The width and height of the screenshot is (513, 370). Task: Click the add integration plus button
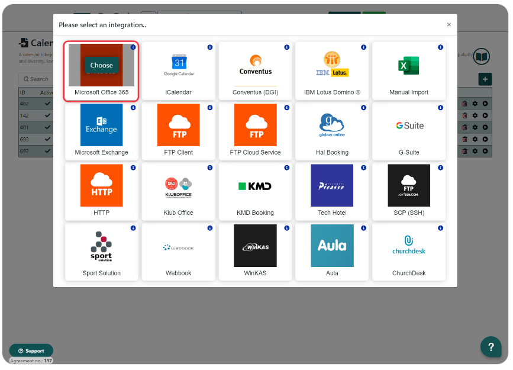pos(485,79)
